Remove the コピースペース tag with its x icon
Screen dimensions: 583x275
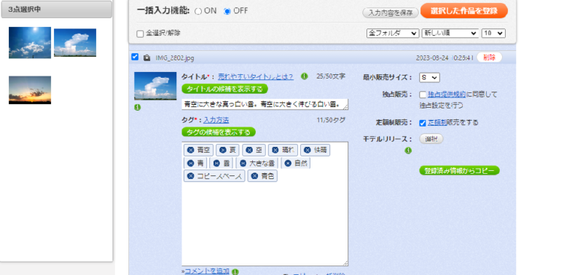(190, 176)
